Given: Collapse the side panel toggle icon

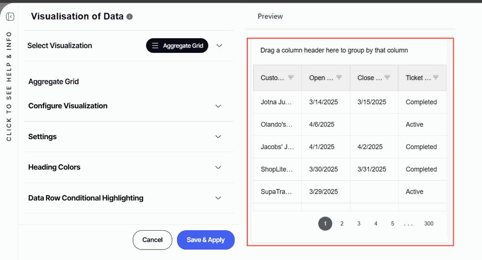Looking at the screenshot, I should click(x=10, y=17).
